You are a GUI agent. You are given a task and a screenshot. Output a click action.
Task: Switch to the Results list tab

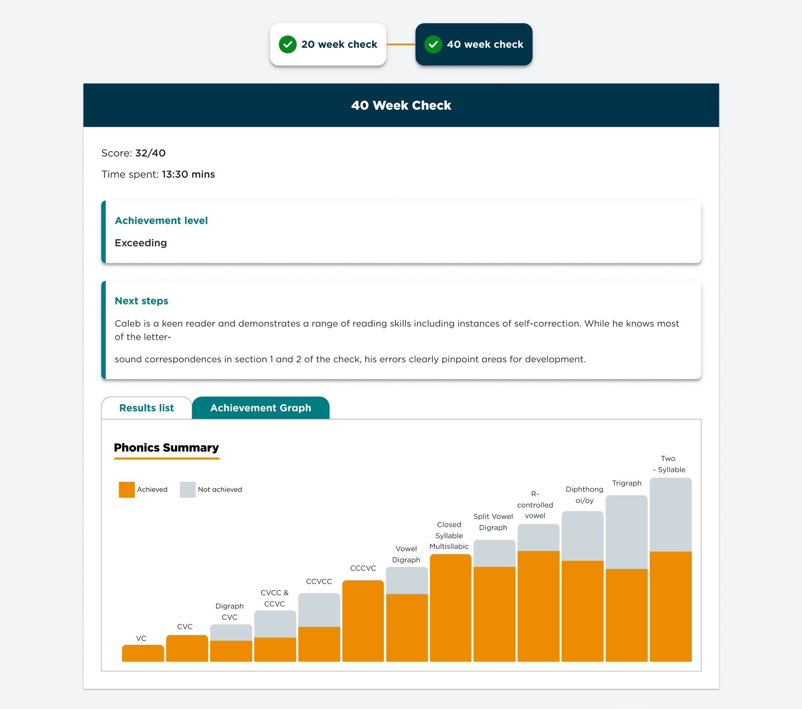146,408
